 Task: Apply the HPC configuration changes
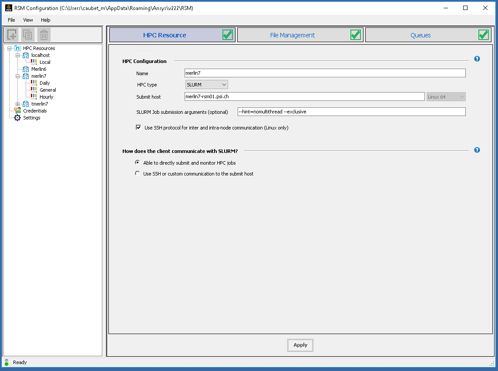click(x=300, y=345)
